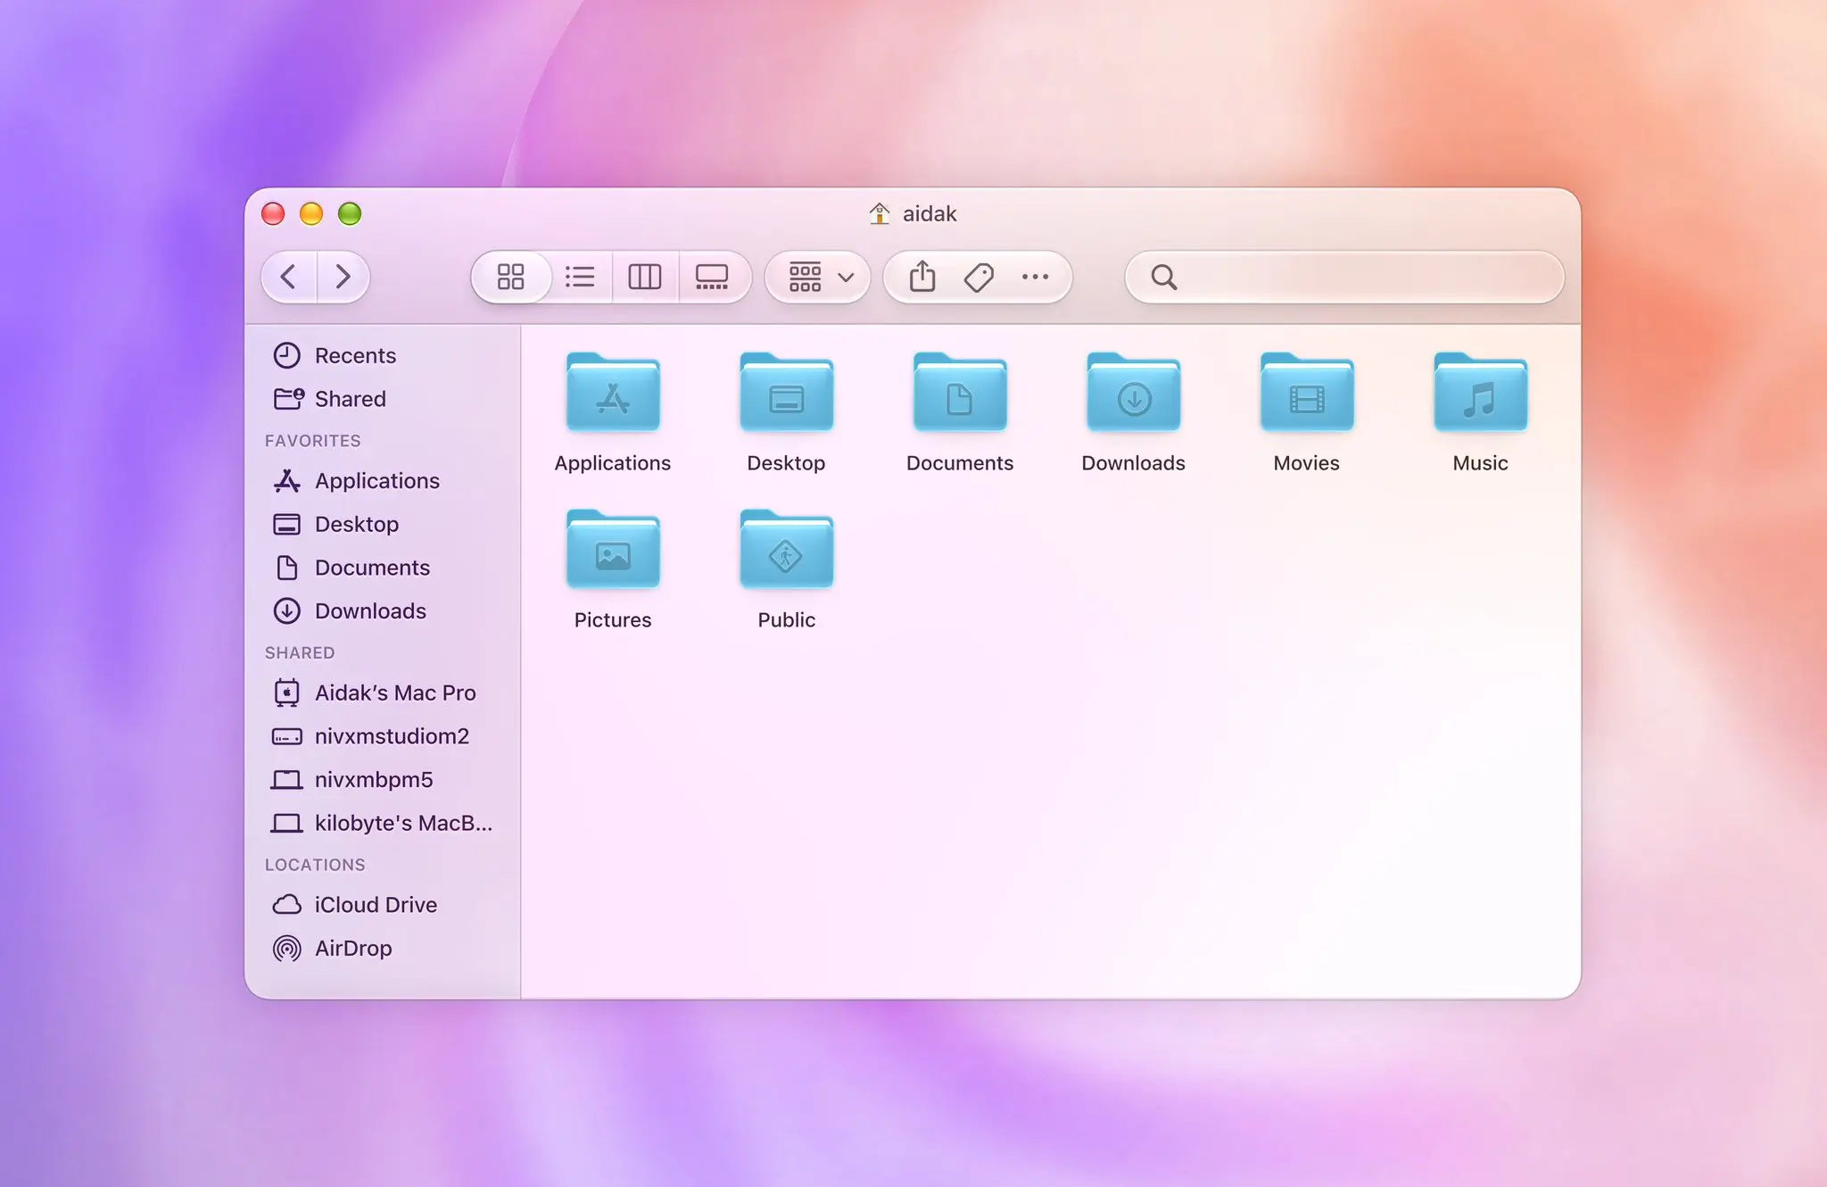Switch to icon view

(510, 277)
